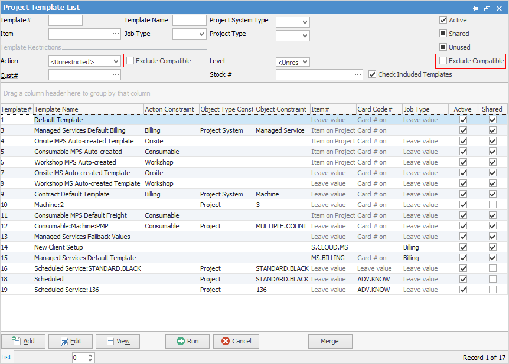Open the Stock # lookup ellipsis button
Viewport: 509px width, 364px height.
358,75
